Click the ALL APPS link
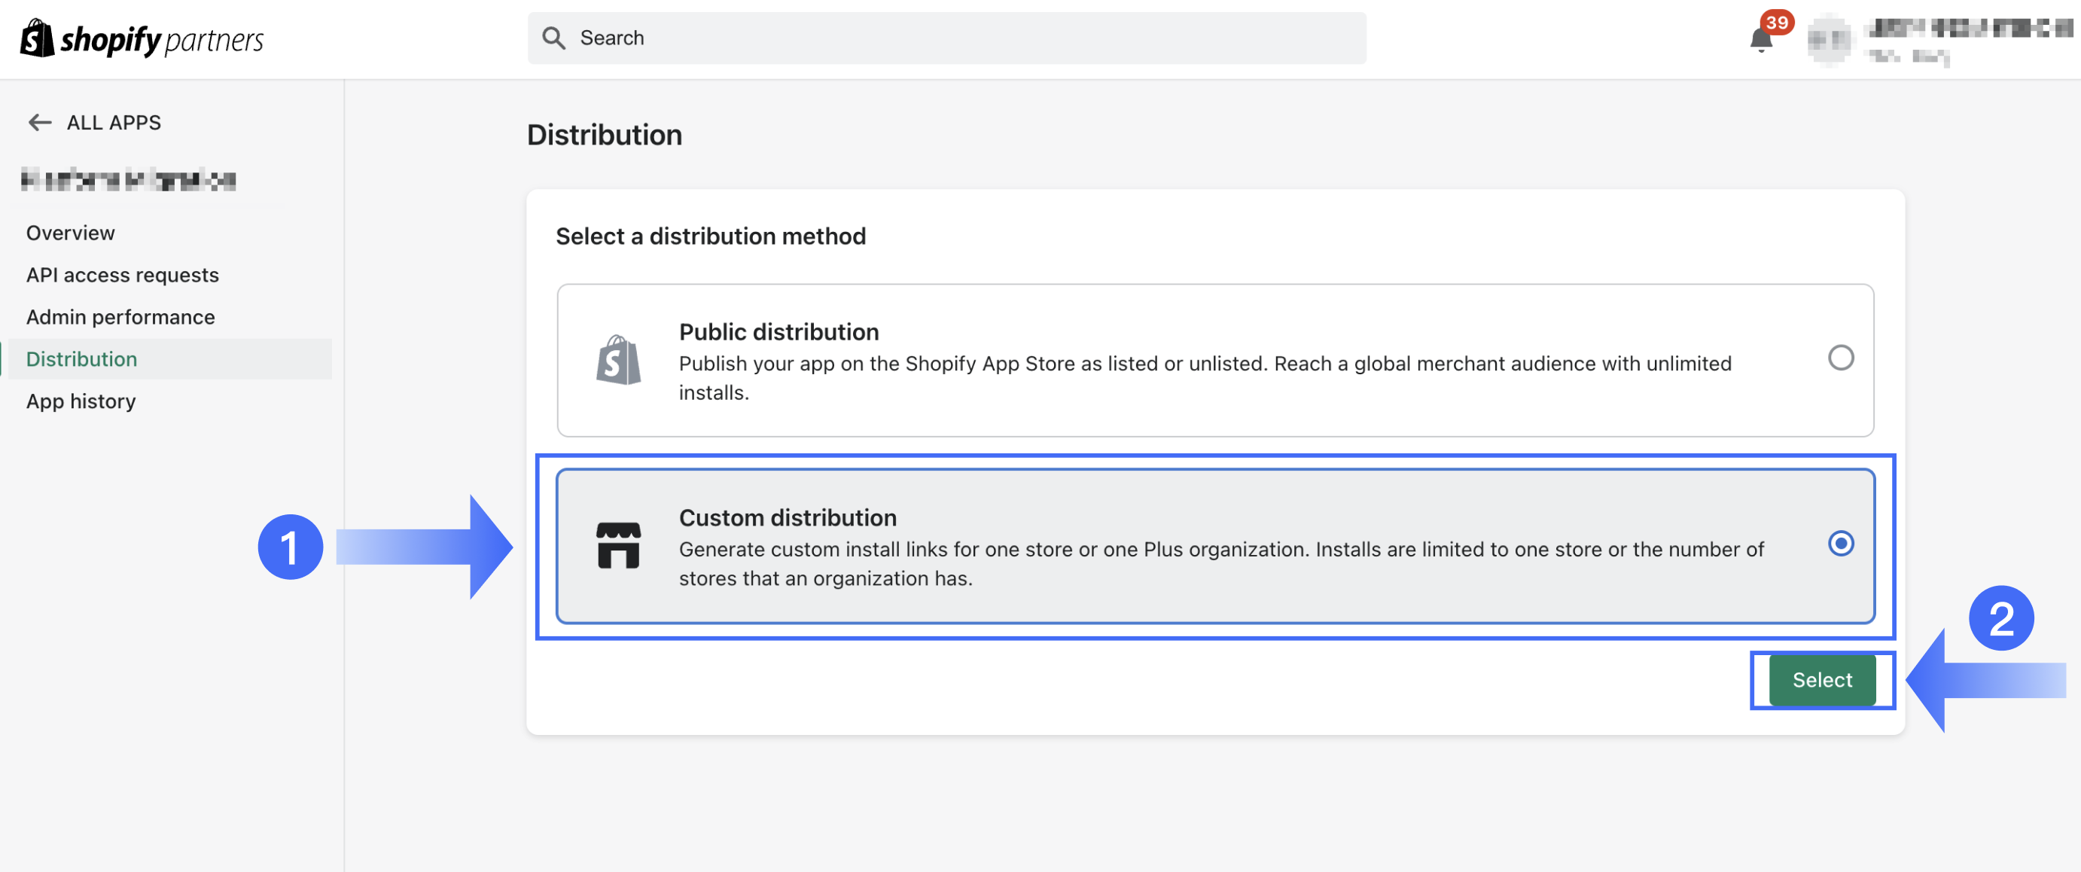 [113, 122]
